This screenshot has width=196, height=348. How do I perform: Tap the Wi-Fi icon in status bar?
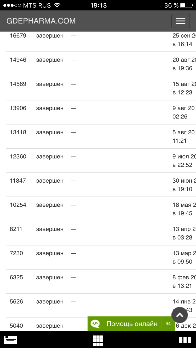pos(57,5)
